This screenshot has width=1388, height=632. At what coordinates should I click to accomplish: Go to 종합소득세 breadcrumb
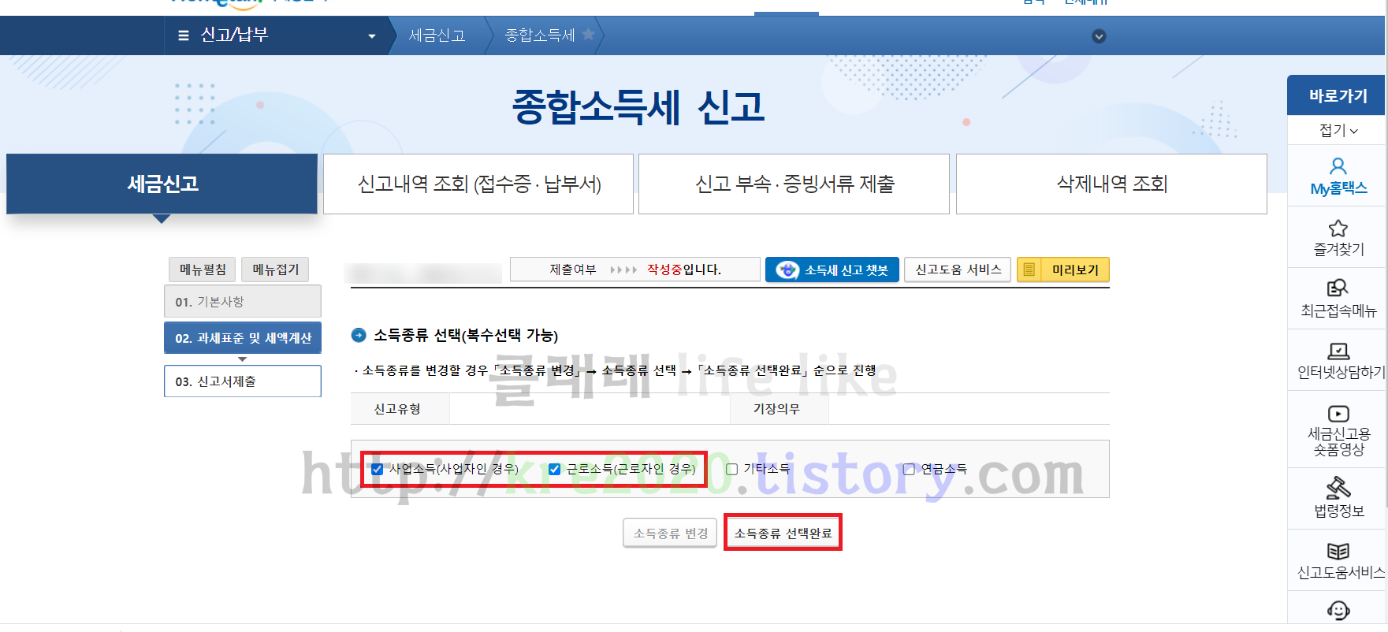(x=540, y=35)
